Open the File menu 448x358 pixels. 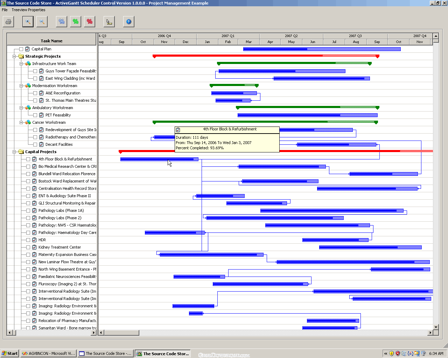[5, 10]
